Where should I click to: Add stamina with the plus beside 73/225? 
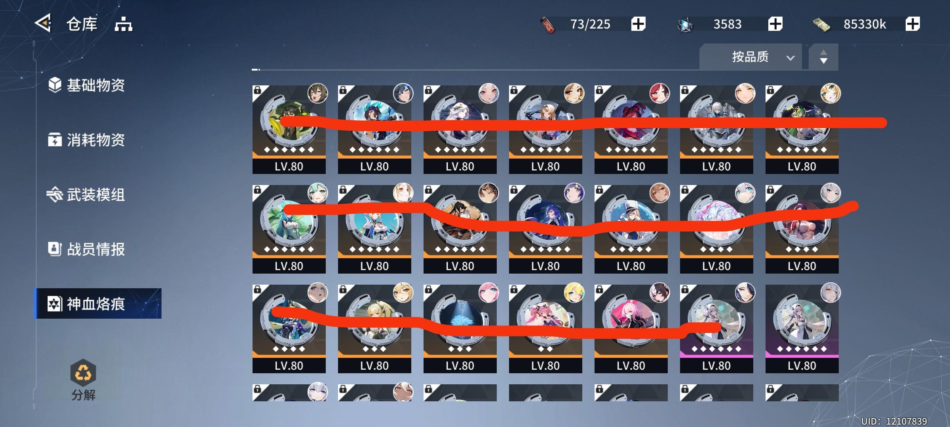tap(638, 24)
